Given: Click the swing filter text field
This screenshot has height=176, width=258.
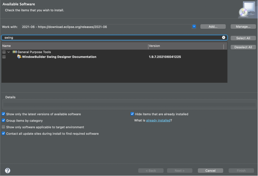Looking at the screenshot, I should pyautogui.click(x=114, y=38).
